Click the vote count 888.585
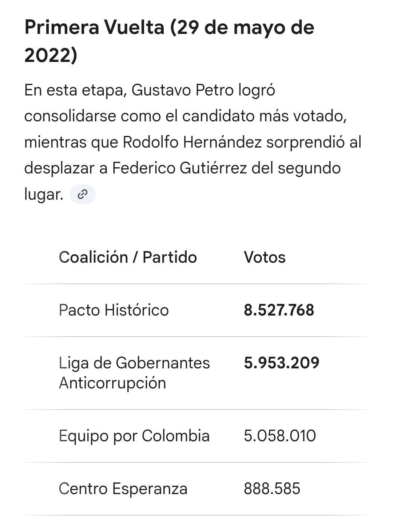Screen dimensions: 393x532 [272, 489]
